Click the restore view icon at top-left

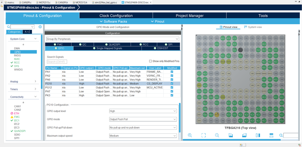click(x=1, y=2)
